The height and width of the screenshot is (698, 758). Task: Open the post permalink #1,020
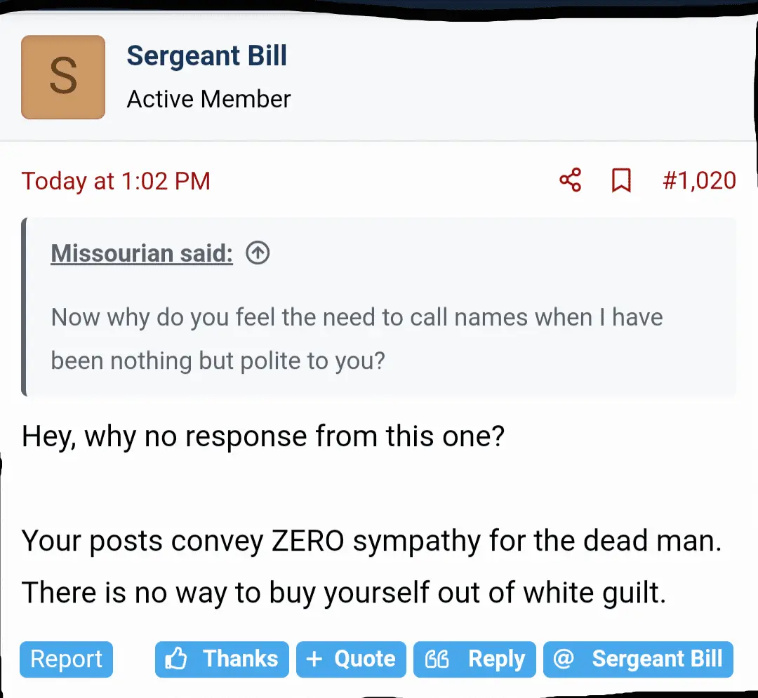coord(699,181)
